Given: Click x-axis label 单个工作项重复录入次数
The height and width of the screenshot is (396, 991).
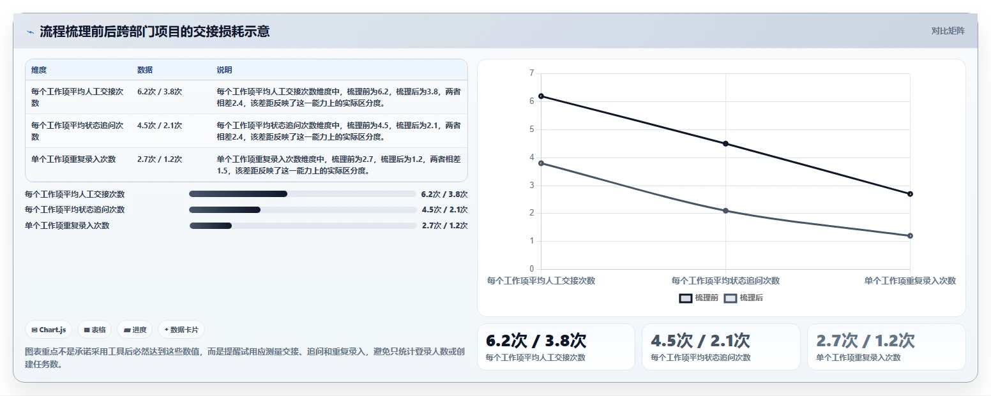Looking at the screenshot, I should [x=910, y=281].
